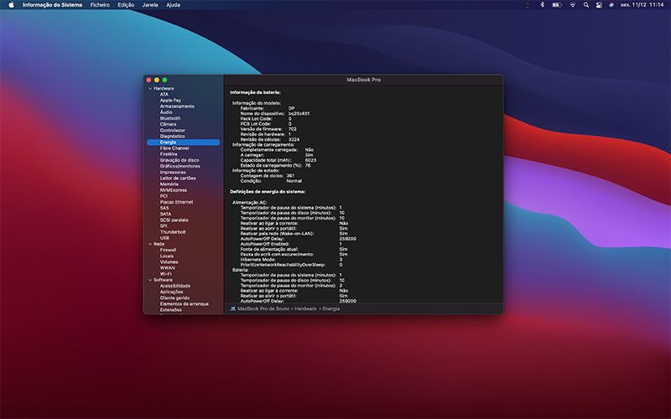Select Fibre Channel in the sidebar
Image resolution: width=671 pixels, height=419 pixels.
174,148
